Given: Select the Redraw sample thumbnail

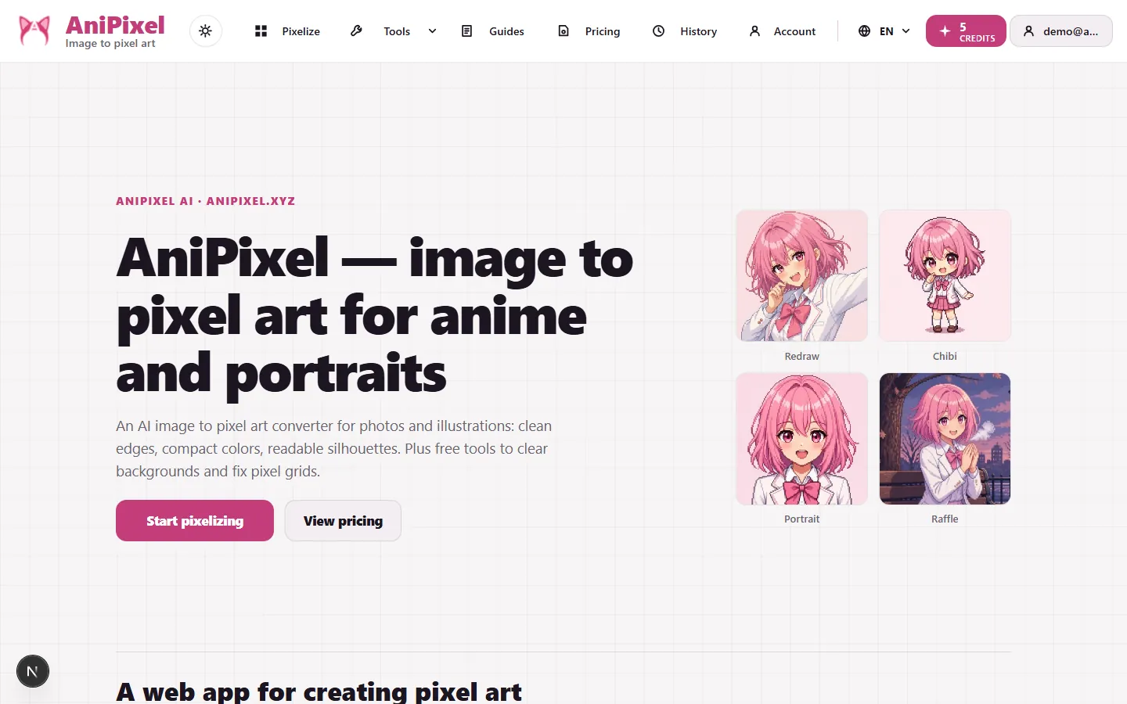Looking at the screenshot, I should [x=802, y=275].
